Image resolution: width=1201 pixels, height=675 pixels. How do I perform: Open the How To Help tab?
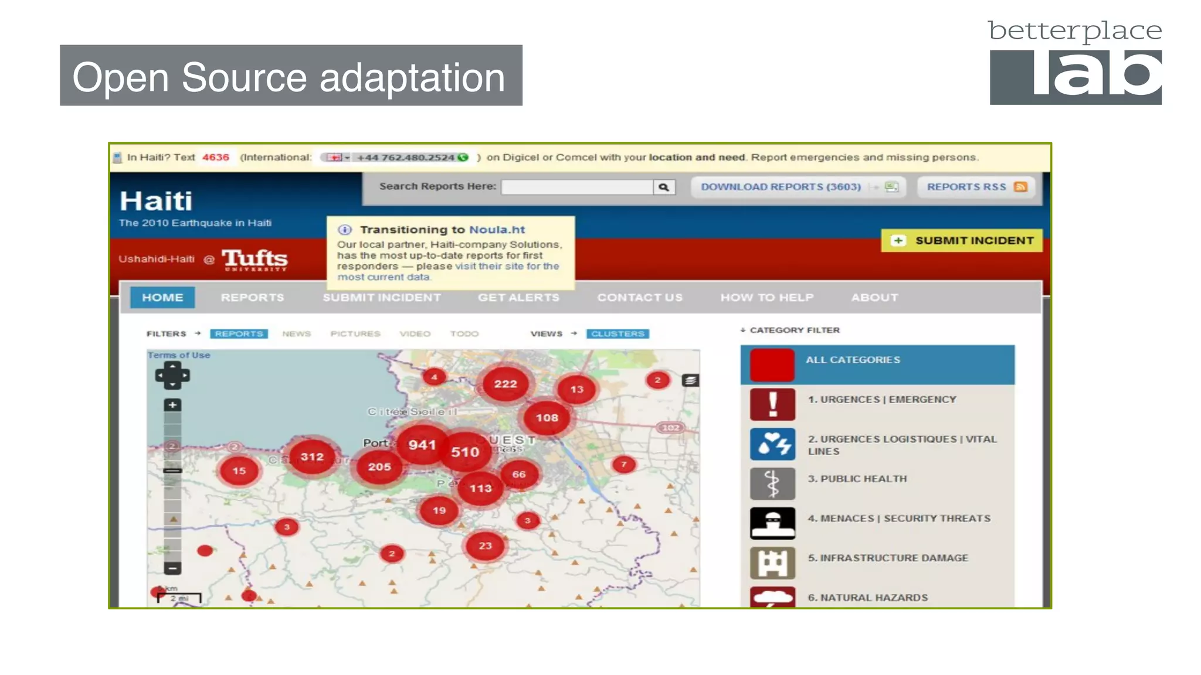pyautogui.click(x=766, y=298)
